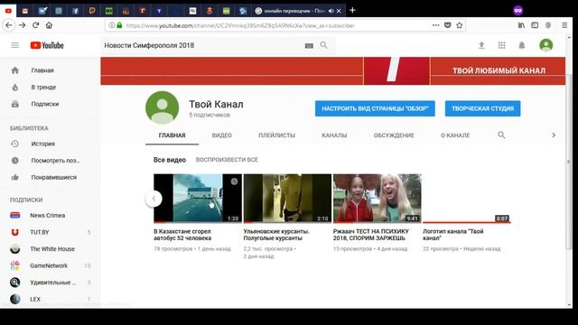Click the upload video icon
Viewport: 578px width, 325px height.
pos(481,45)
